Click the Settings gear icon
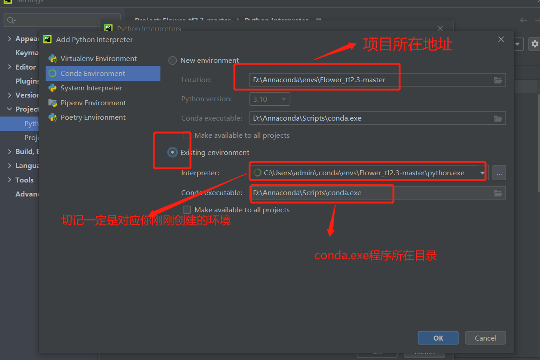This screenshot has height=360, width=540. click(x=535, y=44)
